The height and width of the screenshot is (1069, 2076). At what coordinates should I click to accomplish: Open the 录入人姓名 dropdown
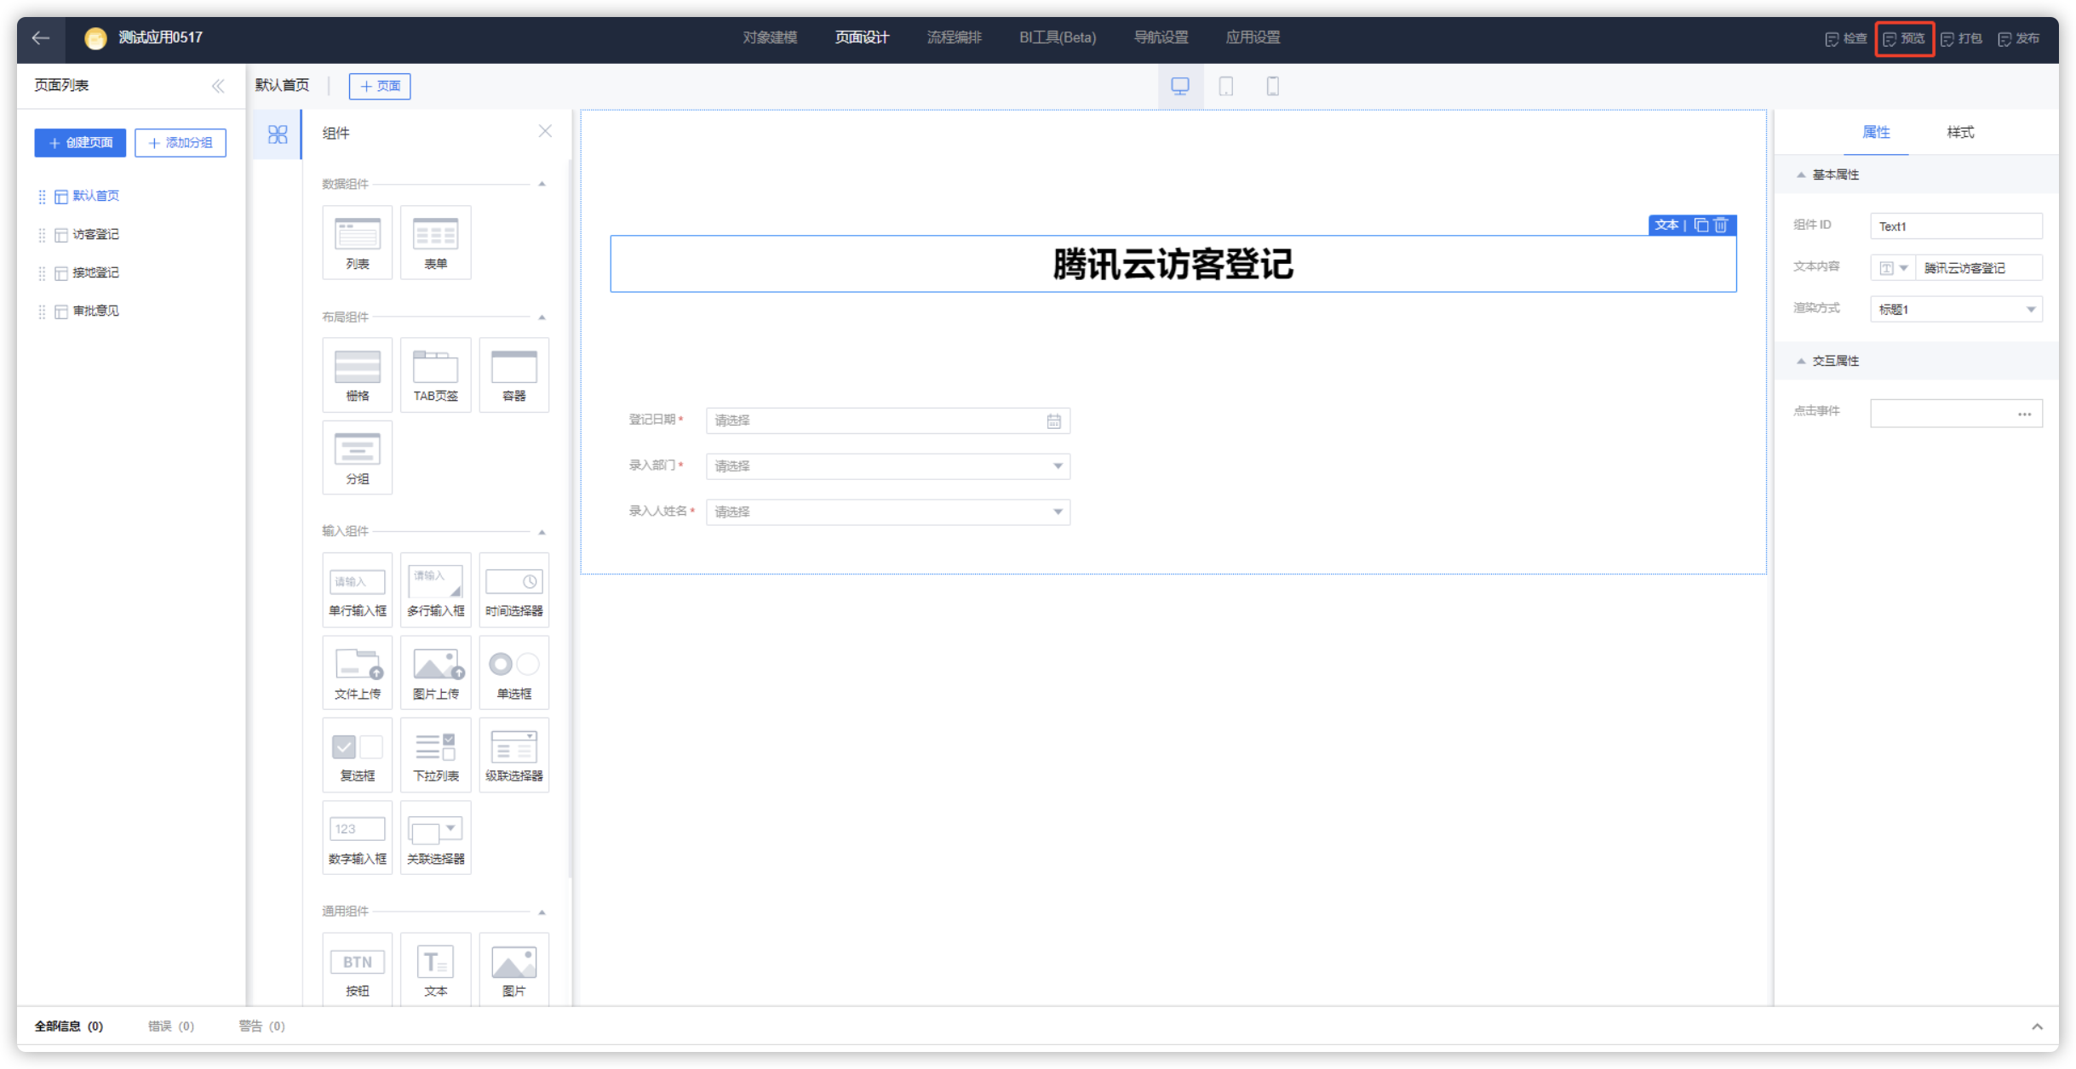click(888, 512)
